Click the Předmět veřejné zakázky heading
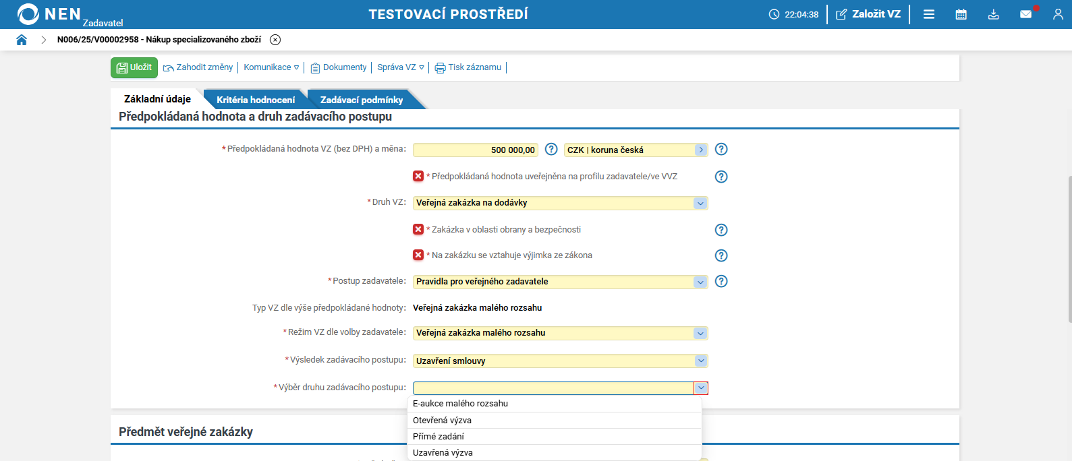Screen dimensions: 1072x461 [x=186, y=432]
